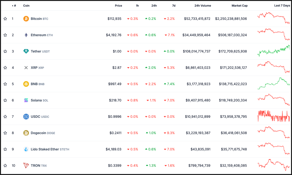The image size is (292, 175).
Task: Click USDC price $0.9996
Action: [x=115, y=117]
